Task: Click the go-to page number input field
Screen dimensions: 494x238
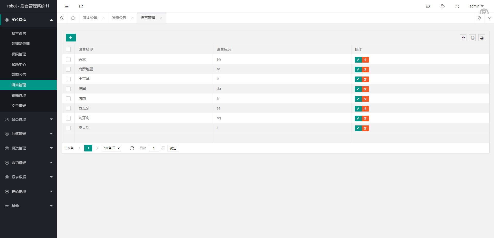Action: (x=154, y=148)
